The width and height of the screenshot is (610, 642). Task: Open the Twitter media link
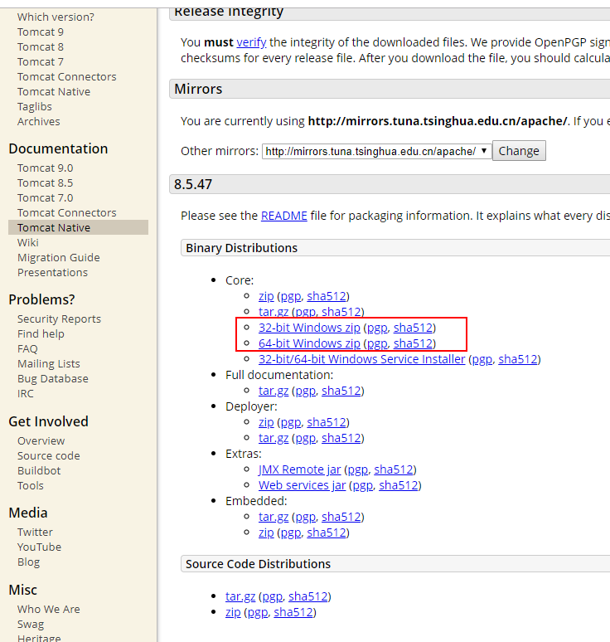coord(35,533)
